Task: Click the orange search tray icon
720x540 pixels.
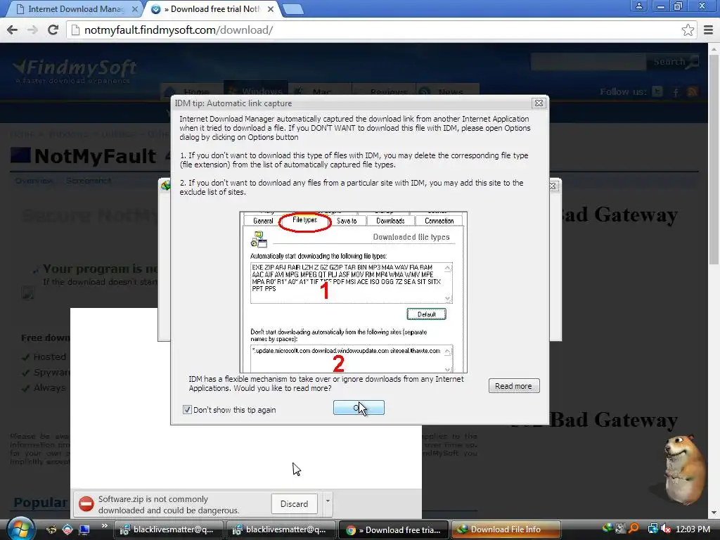Action: click(634, 529)
